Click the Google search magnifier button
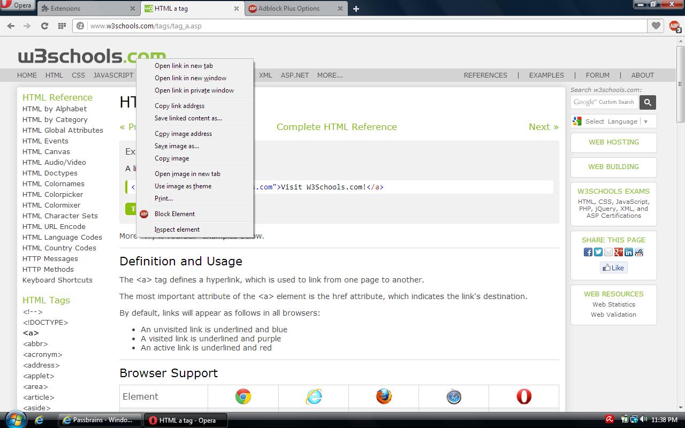Screen dimensions: 685x428 pyautogui.click(x=648, y=102)
